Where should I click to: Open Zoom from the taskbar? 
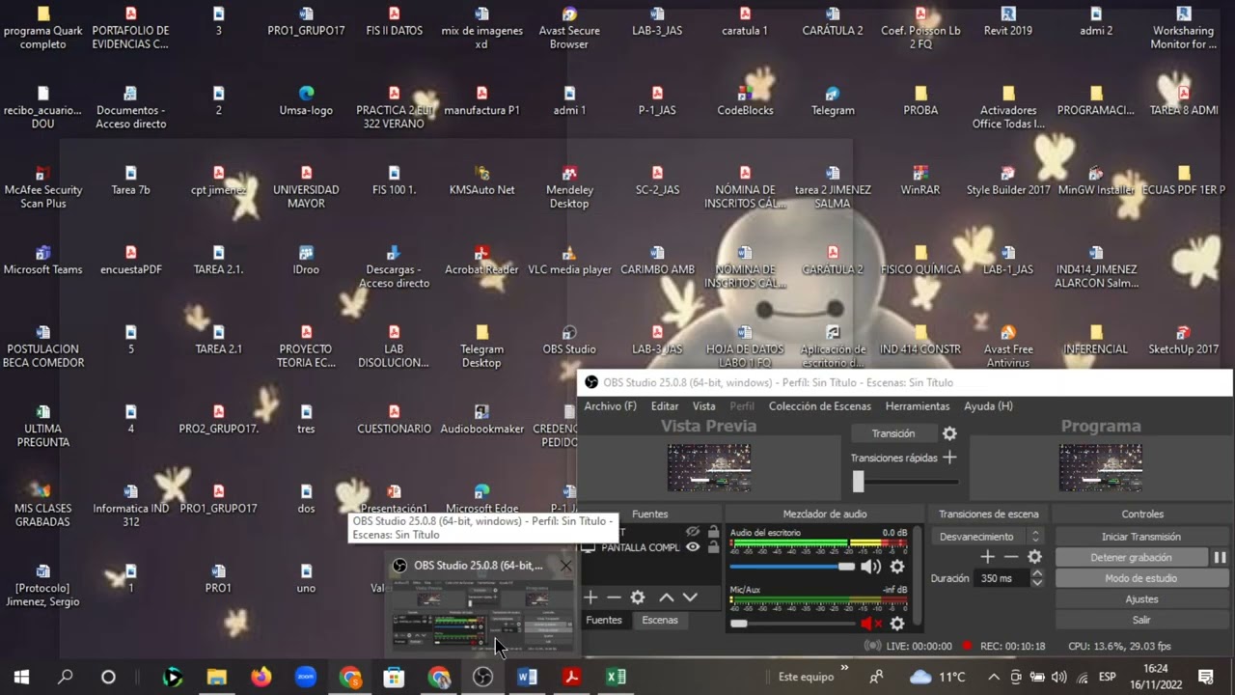[306, 677]
